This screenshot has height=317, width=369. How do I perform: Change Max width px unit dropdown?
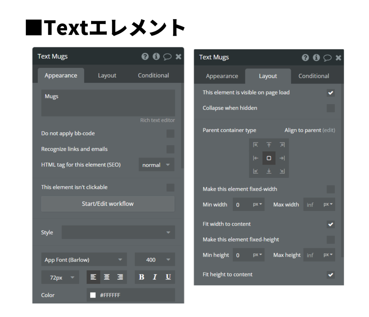tap(328, 205)
